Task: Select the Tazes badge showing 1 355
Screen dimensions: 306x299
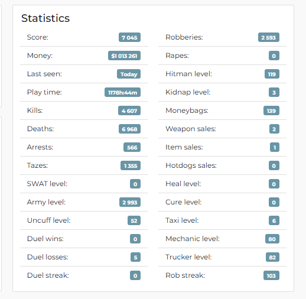Action: tap(131, 165)
